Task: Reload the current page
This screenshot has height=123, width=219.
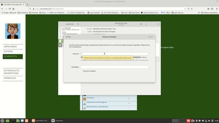Action: point(10,9)
